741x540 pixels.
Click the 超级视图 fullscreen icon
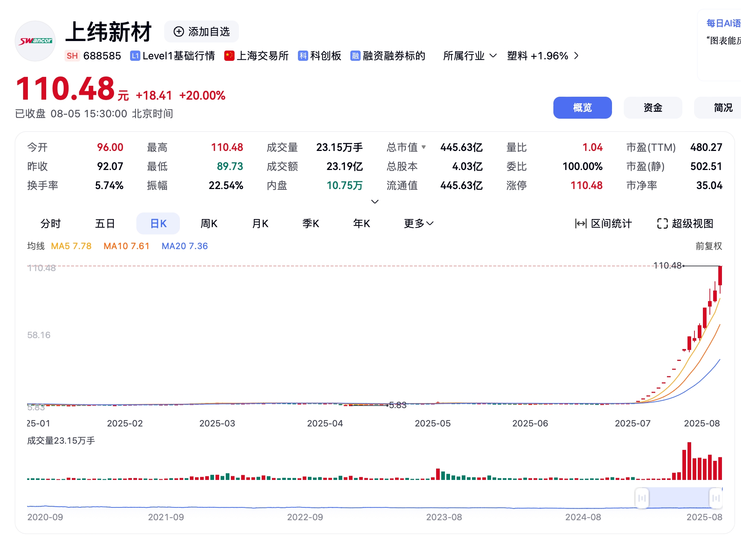[662, 223]
